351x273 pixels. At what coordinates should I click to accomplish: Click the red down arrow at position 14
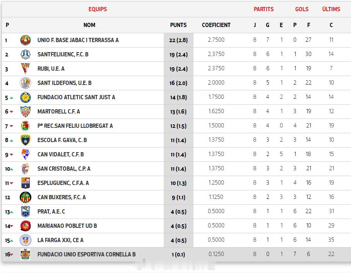(x=12, y=226)
